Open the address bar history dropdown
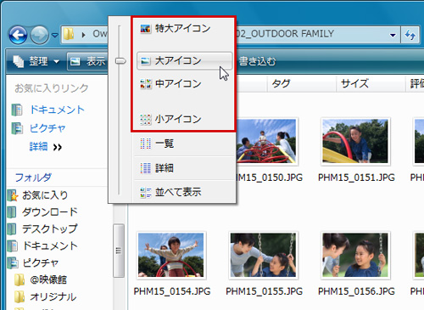 click(x=393, y=35)
